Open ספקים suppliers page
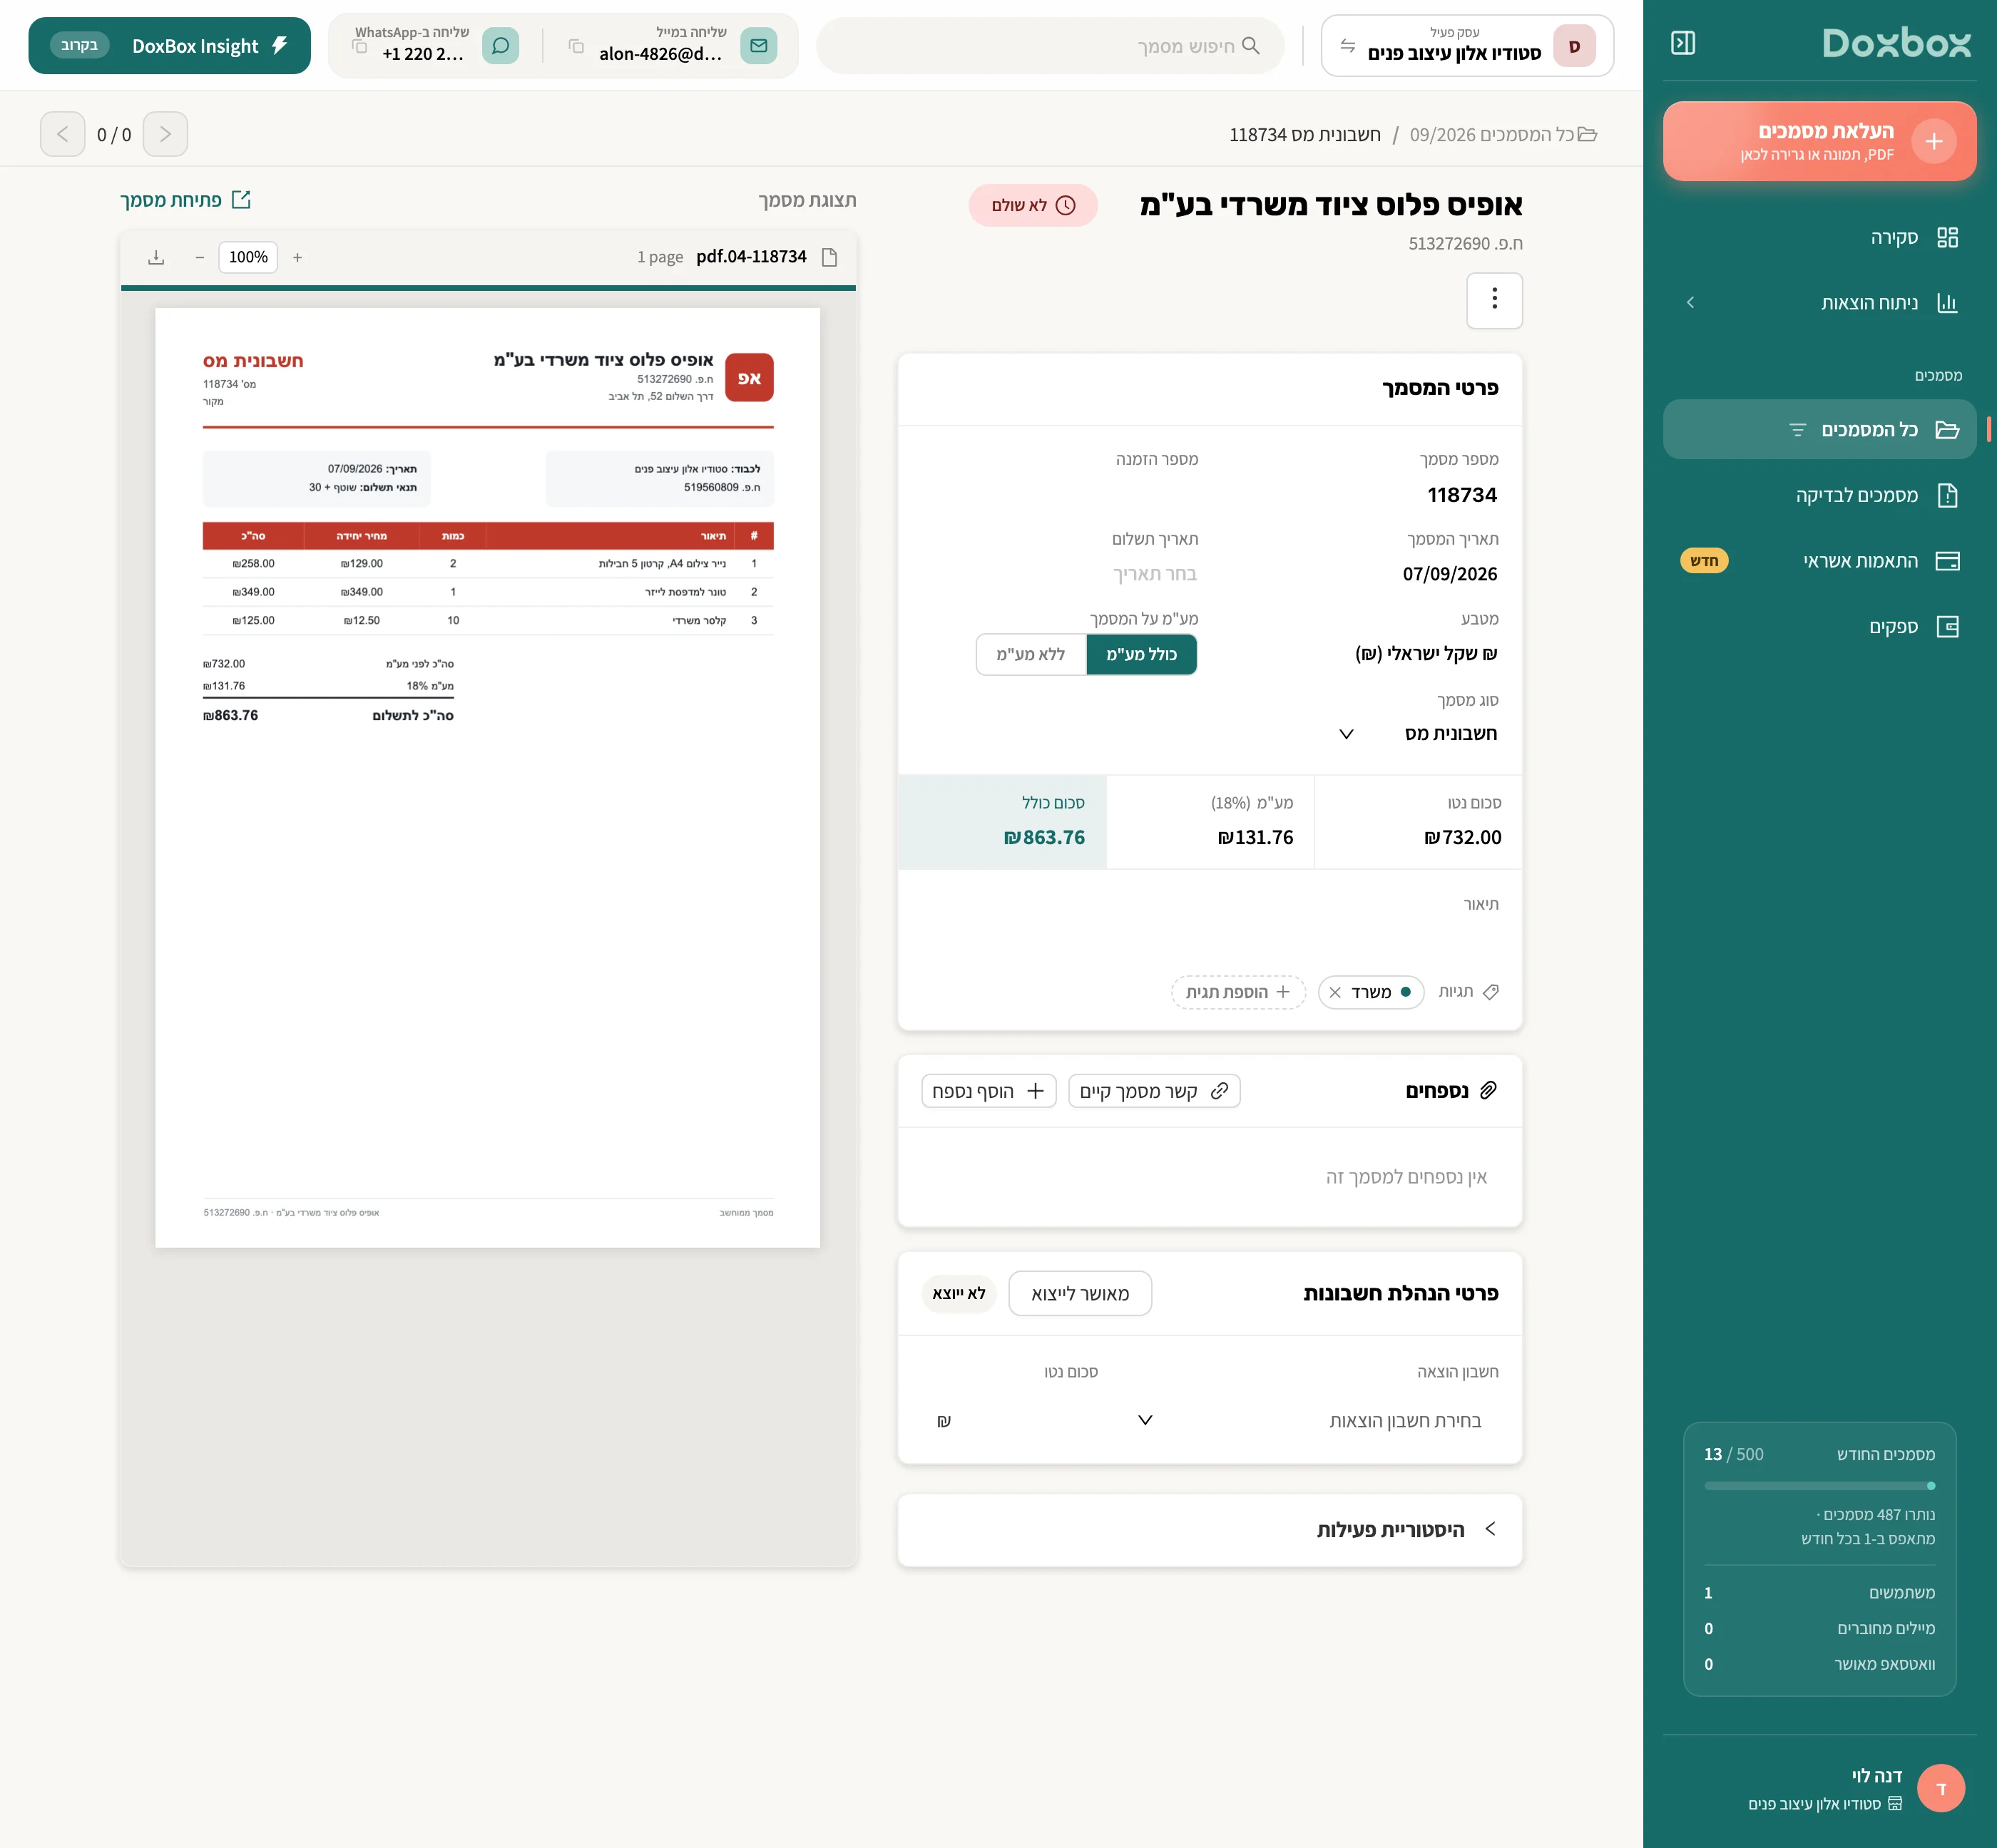The width and height of the screenshot is (1997, 1848). (x=1819, y=627)
